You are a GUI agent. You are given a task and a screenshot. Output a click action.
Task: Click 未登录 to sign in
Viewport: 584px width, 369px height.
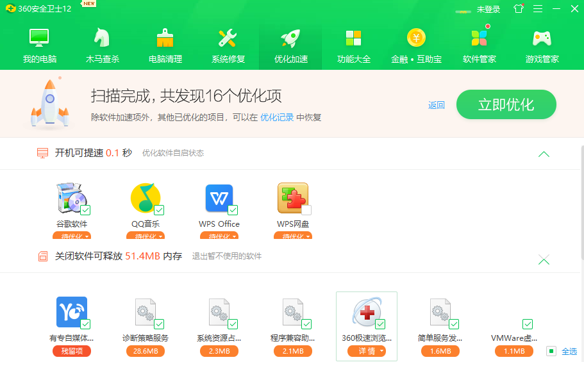click(x=488, y=9)
